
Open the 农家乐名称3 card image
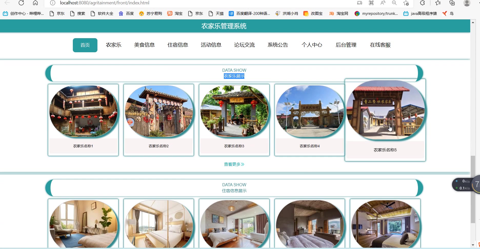[x=234, y=111]
